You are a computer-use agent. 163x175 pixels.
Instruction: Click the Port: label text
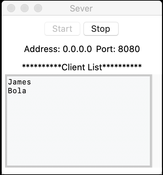click(106, 49)
